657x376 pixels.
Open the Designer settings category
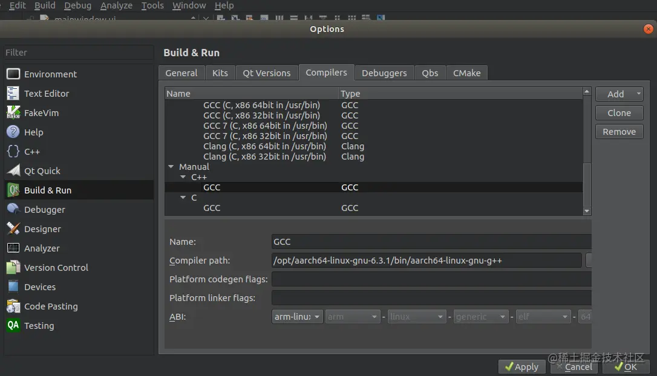coord(79,229)
